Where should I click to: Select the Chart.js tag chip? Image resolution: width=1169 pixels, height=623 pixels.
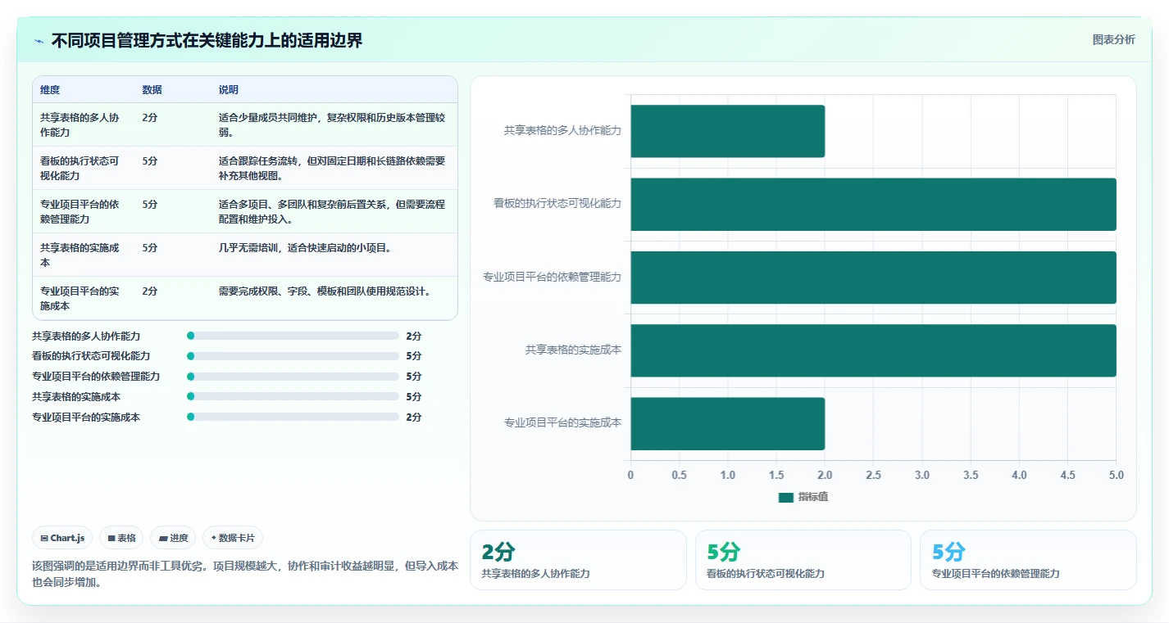(63, 538)
